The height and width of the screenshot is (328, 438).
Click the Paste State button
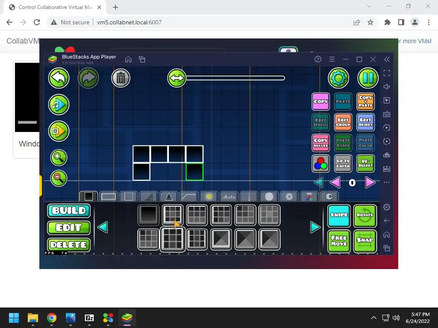343,143
